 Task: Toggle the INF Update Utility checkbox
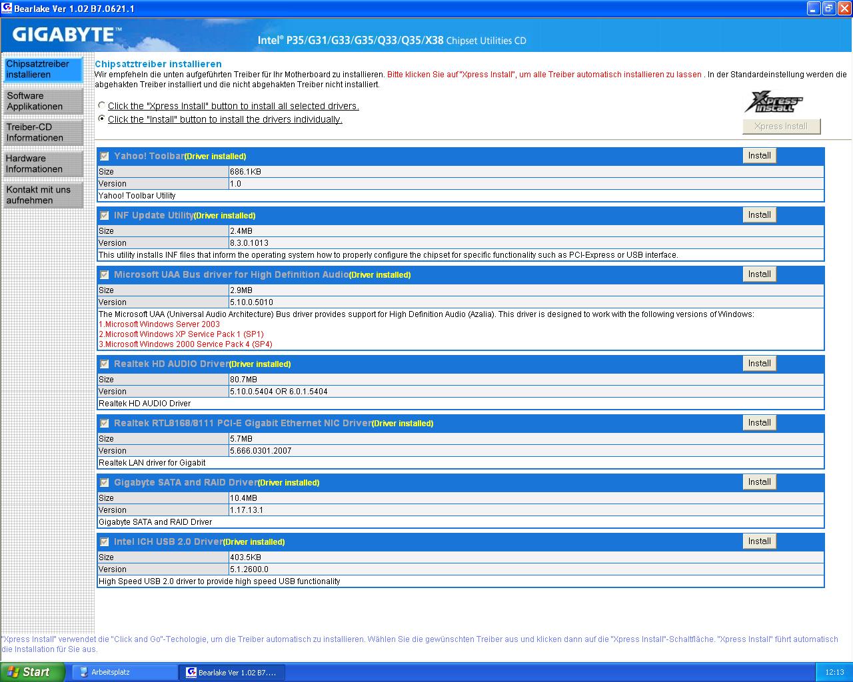[105, 216]
